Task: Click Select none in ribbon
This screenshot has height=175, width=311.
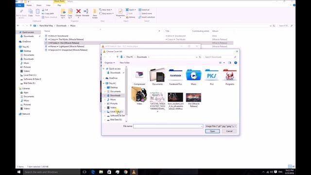Action: click(145, 14)
